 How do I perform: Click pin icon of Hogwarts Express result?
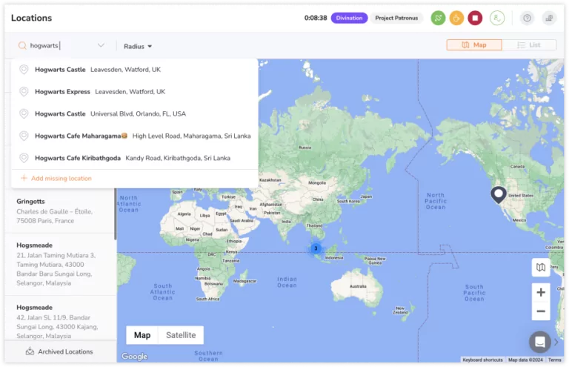tap(24, 91)
